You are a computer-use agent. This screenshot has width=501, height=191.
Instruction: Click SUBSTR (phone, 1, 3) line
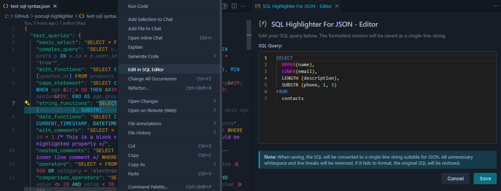[x=309, y=85]
